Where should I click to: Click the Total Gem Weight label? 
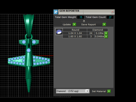[x=65, y=17]
